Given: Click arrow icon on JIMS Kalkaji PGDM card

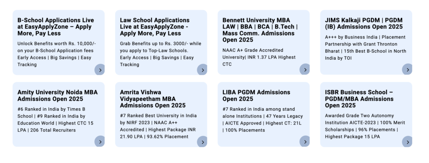Looking at the screenshot, I should 407,70.
